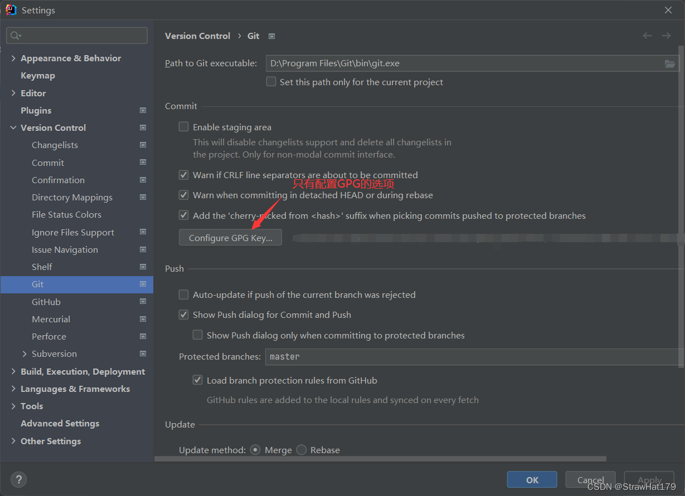Enable 'Set this path only for the current project'

[271, 82]
